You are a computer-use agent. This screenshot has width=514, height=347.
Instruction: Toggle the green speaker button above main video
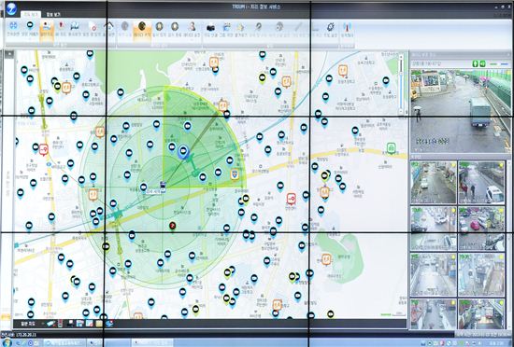(482, 63)
